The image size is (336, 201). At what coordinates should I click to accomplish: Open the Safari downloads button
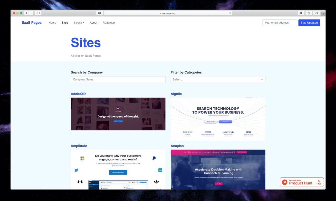pos(301,13)
